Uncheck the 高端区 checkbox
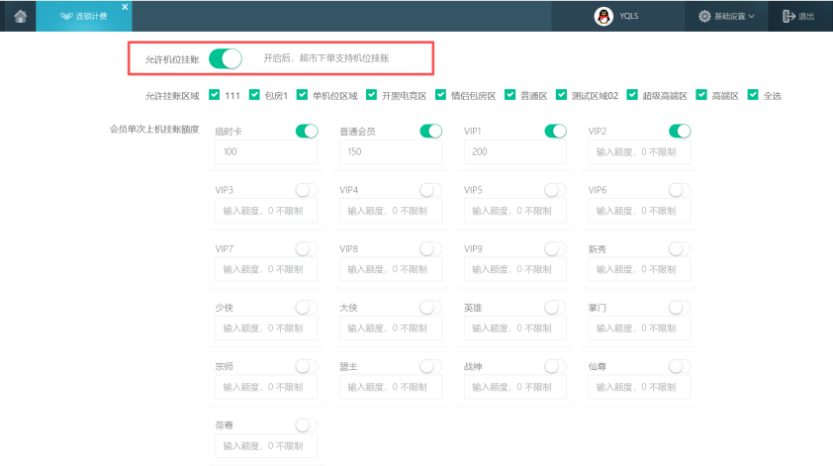833x466 pixels. (701, 95)
